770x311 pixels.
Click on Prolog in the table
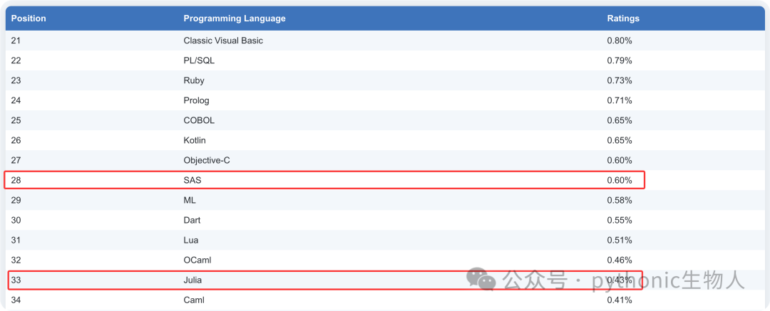click(197, 100)
